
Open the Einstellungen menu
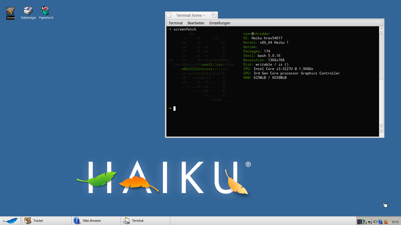(220, 23)
